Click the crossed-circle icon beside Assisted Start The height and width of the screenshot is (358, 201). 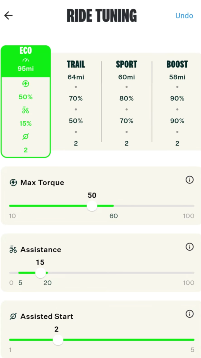tap(13, 316)
